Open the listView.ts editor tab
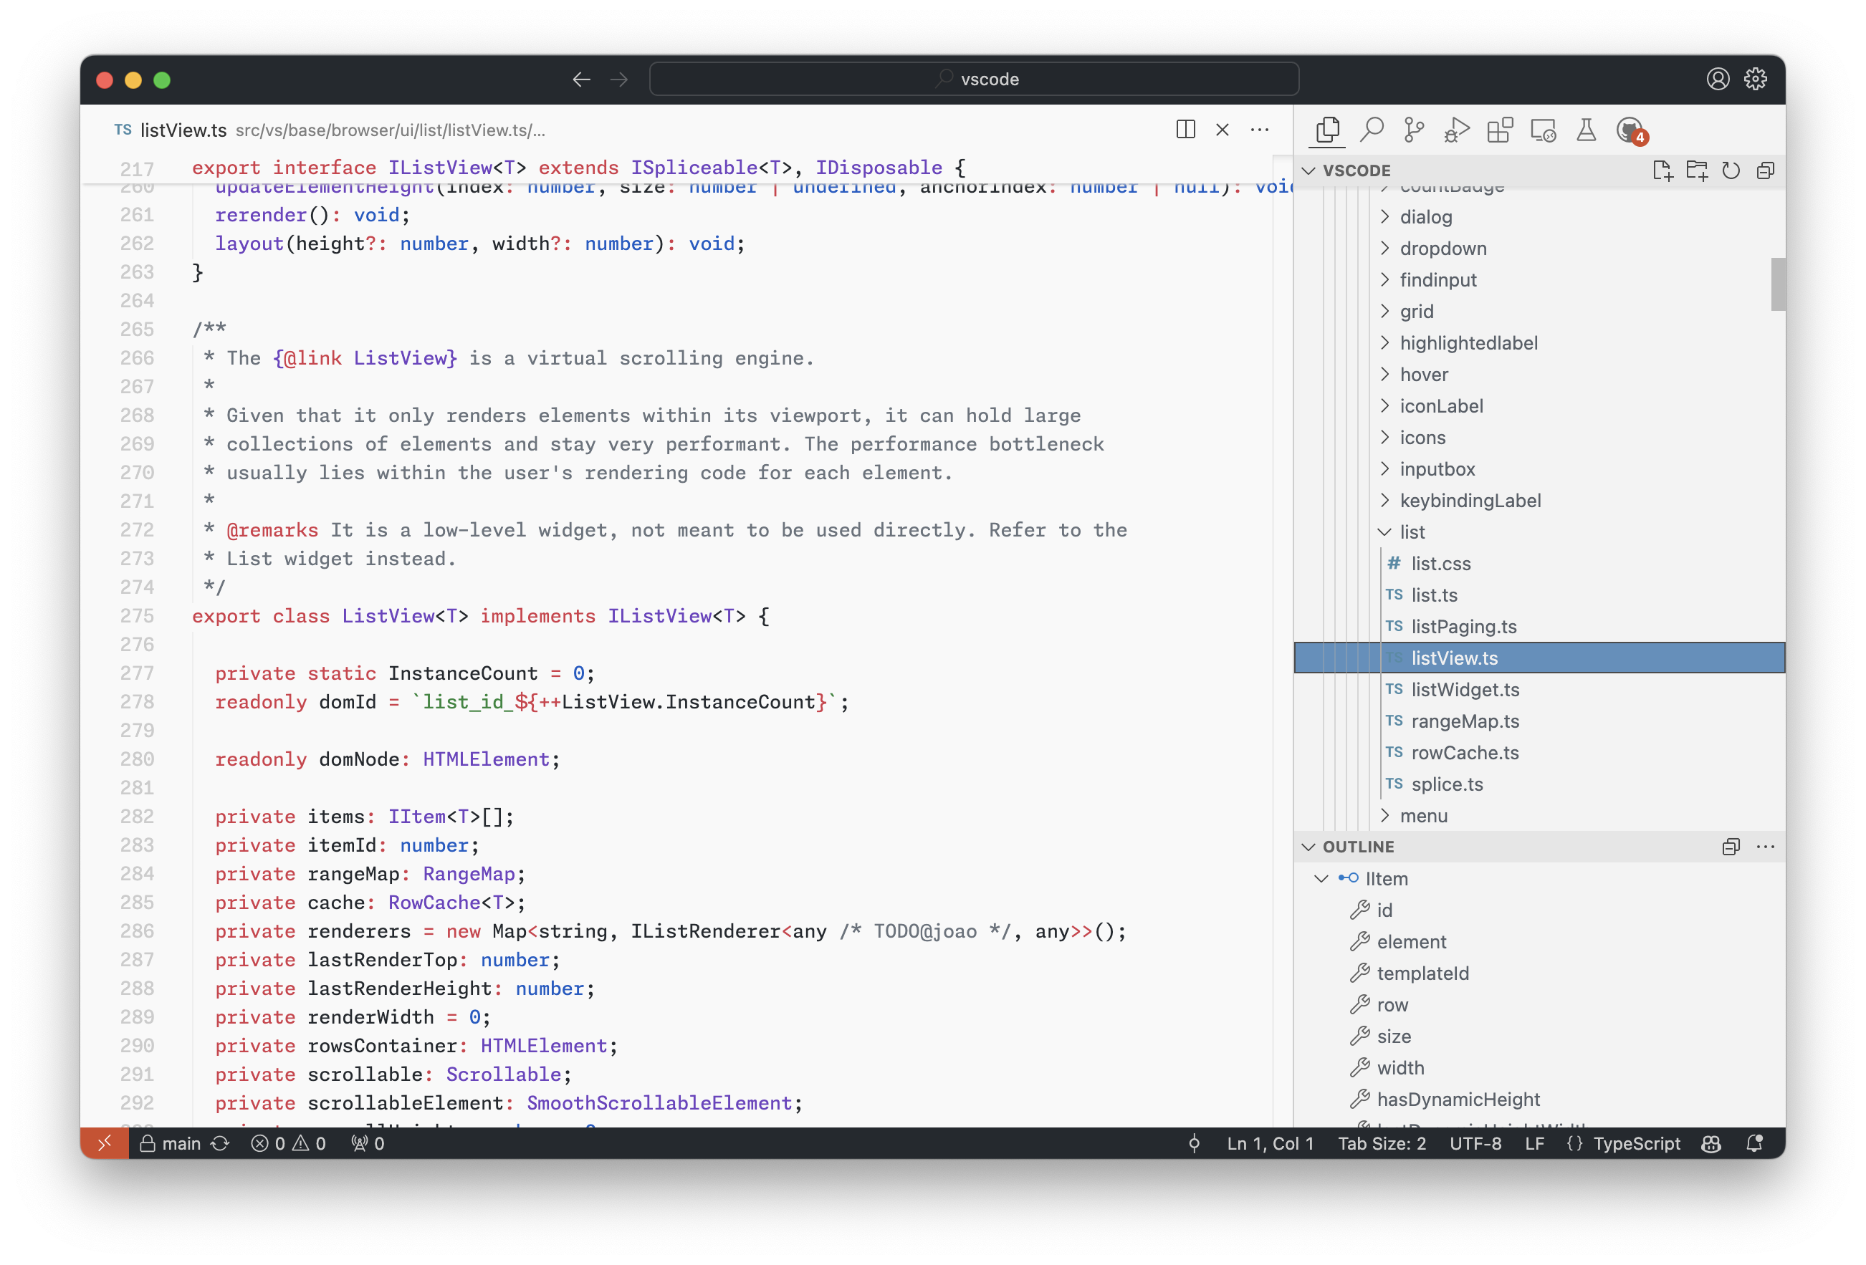The height and width of the screenshot is (1265, 1866). [x=183, y=130]
